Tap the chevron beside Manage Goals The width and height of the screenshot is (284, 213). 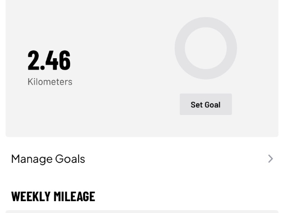270,159
